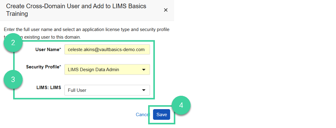Select the Full User license value

[77, 90]
